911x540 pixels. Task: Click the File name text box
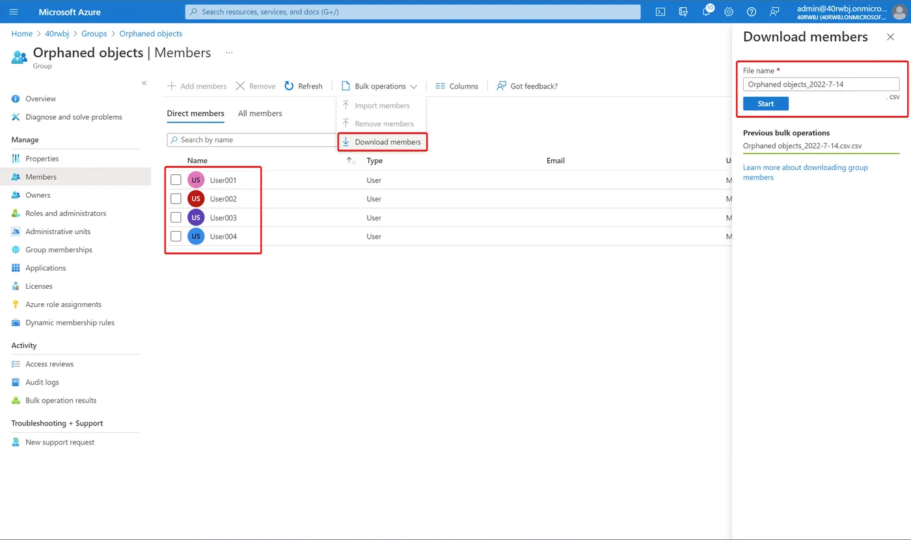821,84
